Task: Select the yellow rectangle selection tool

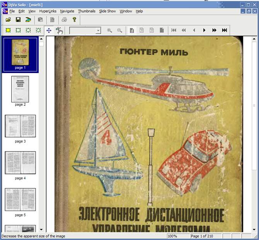Action: (8, 30)
